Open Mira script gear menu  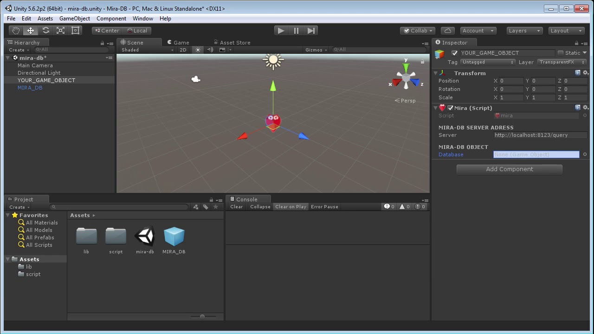(x=585, y=108)
